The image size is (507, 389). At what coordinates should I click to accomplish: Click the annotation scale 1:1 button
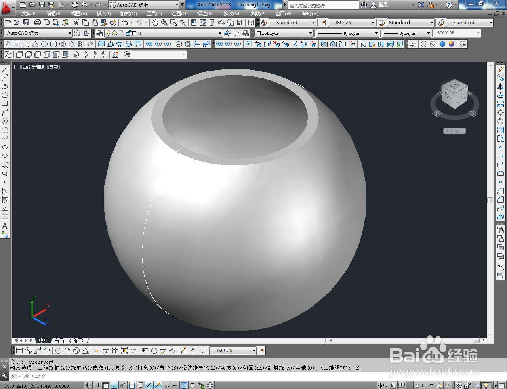tap(424, 385)
